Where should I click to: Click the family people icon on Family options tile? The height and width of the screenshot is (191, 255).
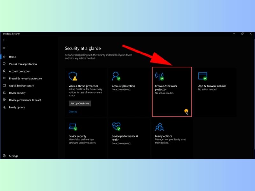click(159, 127)
